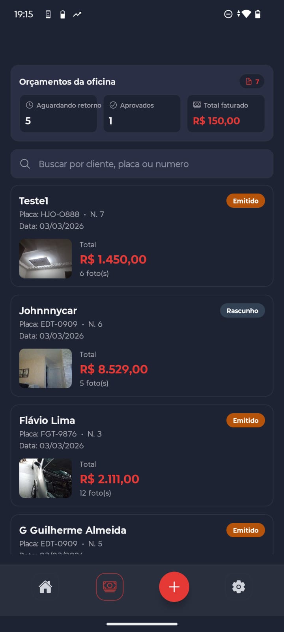Open the settings gear icon
Viewport: 284px width, 632px height.
(238, 587)
